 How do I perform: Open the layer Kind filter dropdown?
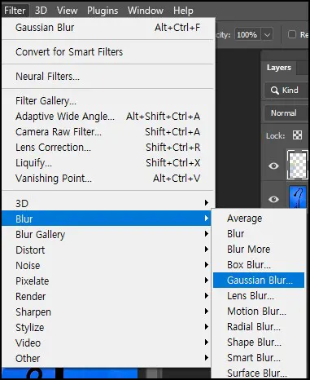286,91
